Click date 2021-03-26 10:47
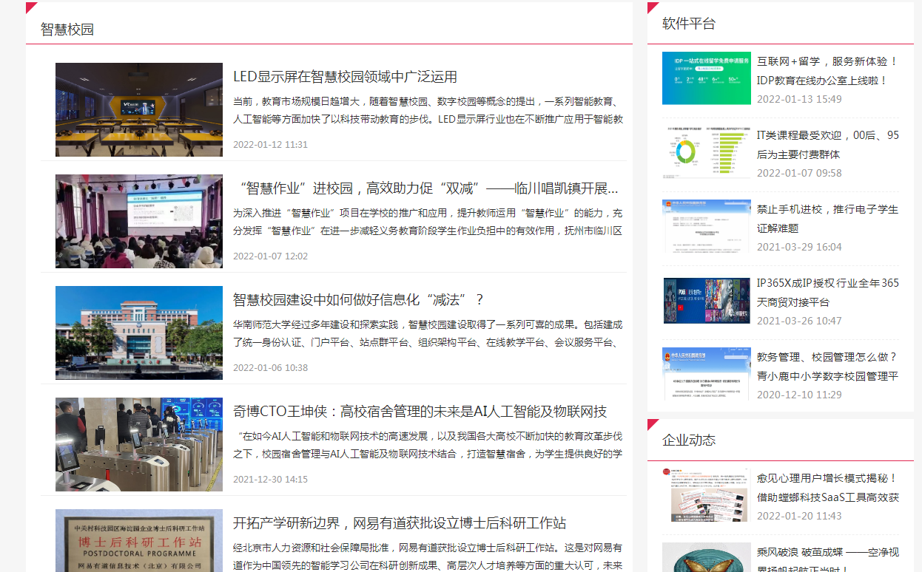 click(x=799, y=321)
